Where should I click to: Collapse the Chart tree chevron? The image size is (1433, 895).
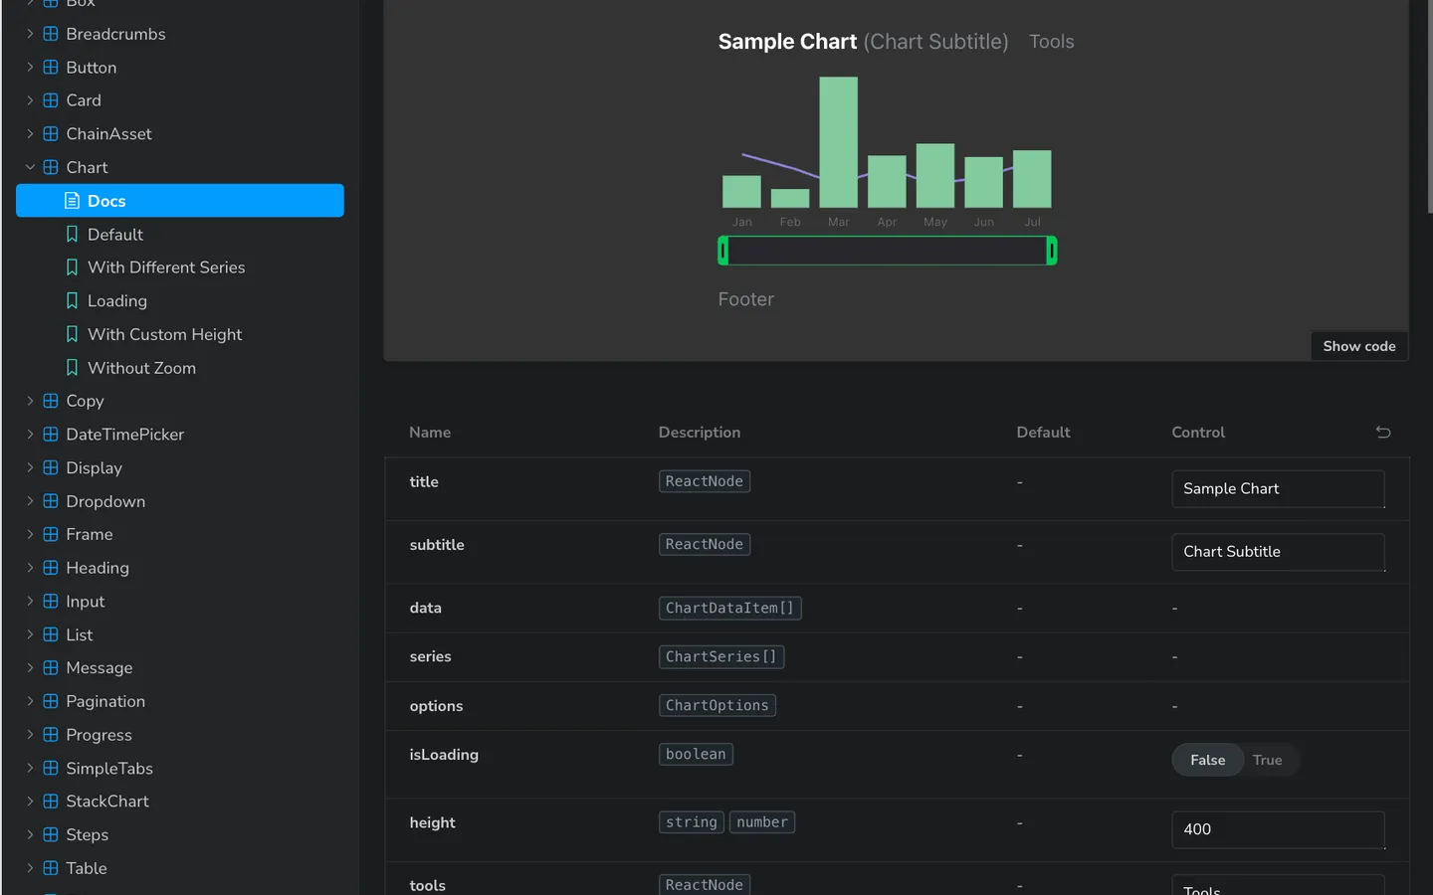pos(30,167)
